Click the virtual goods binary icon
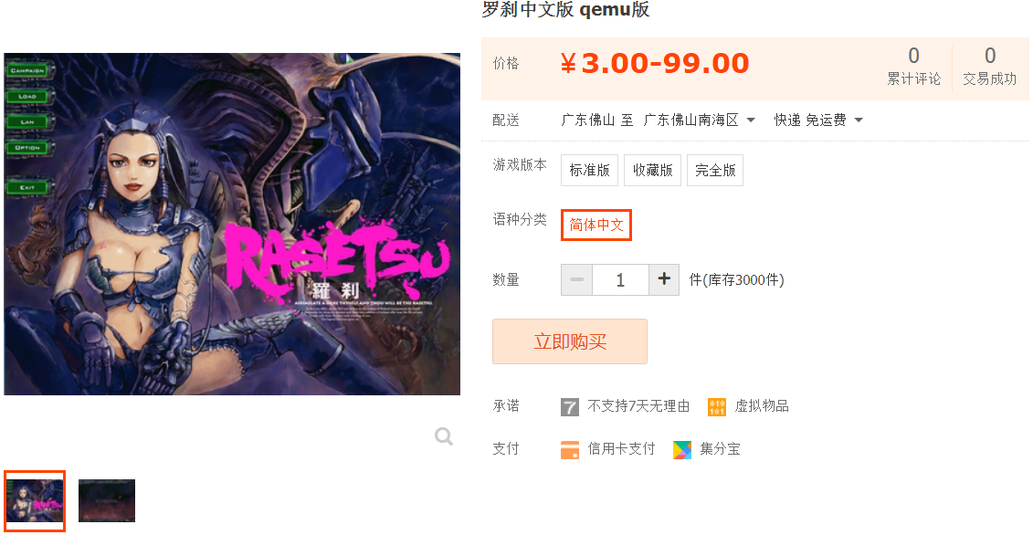Screen dimensions: 1033x535 pyautogui.click(x=716, y=406)
